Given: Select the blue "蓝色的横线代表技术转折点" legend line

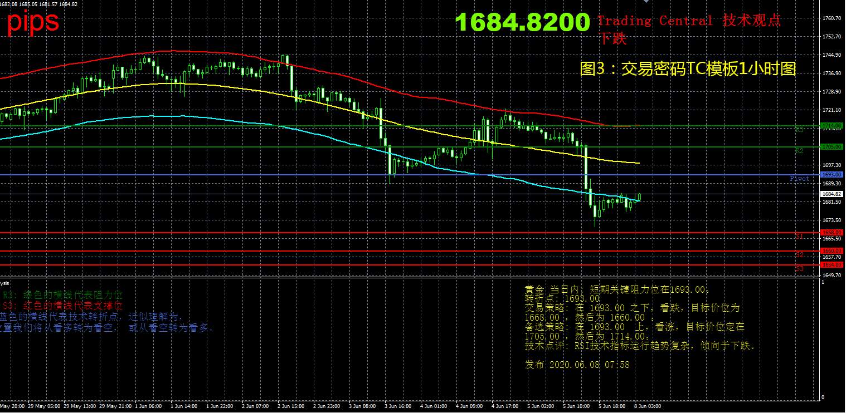Looking at the screenshot, I should click(91, 317).
